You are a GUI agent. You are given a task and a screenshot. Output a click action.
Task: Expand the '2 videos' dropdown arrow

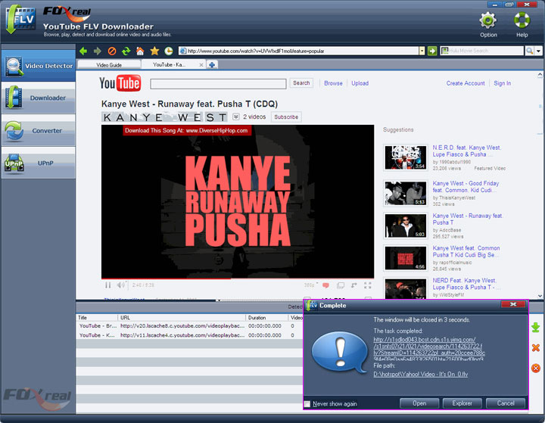click(x=236, y=117)
